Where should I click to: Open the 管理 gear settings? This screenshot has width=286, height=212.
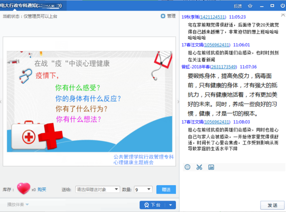point(168,16)
